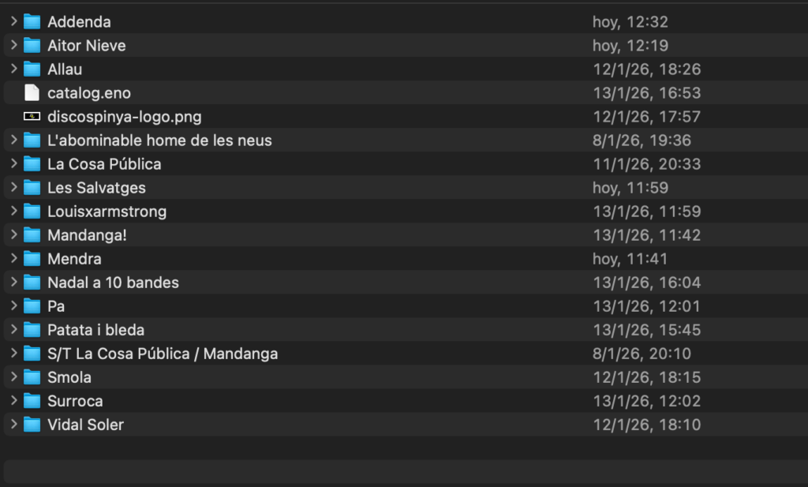Click the Aitor Nieve folder icon

point(32,46)
